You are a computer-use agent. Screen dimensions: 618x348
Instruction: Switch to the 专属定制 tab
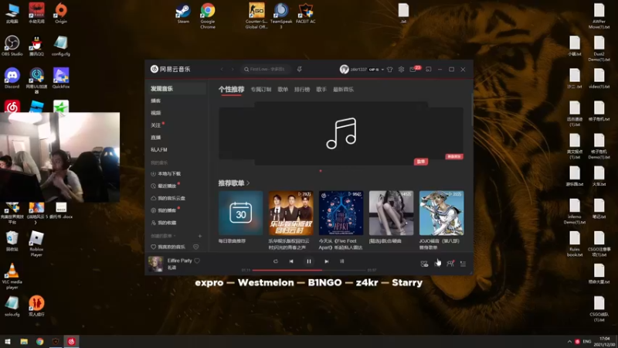tap(261, 90)
